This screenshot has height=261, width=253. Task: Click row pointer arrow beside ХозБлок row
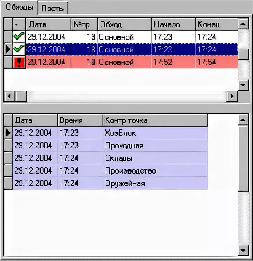(x=8, y=133)
